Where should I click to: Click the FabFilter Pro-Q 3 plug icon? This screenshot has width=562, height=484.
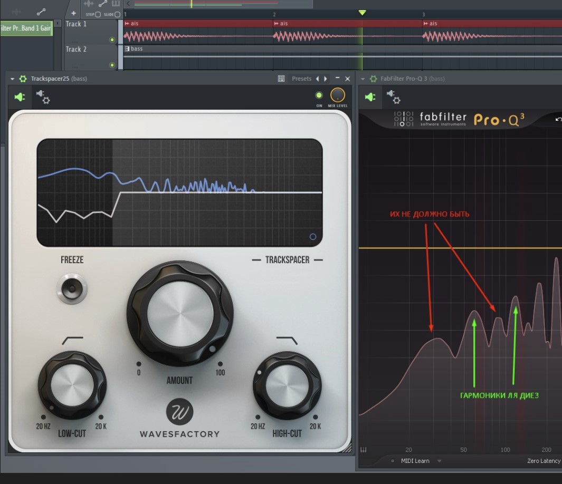point(370,97)
